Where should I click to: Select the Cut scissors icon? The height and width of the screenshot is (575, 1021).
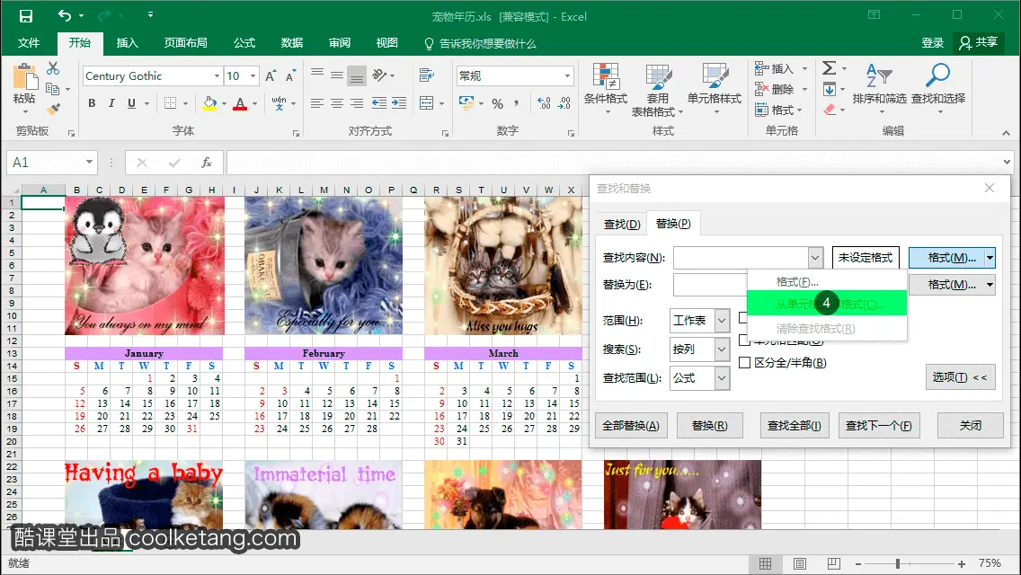click(53, 68)
